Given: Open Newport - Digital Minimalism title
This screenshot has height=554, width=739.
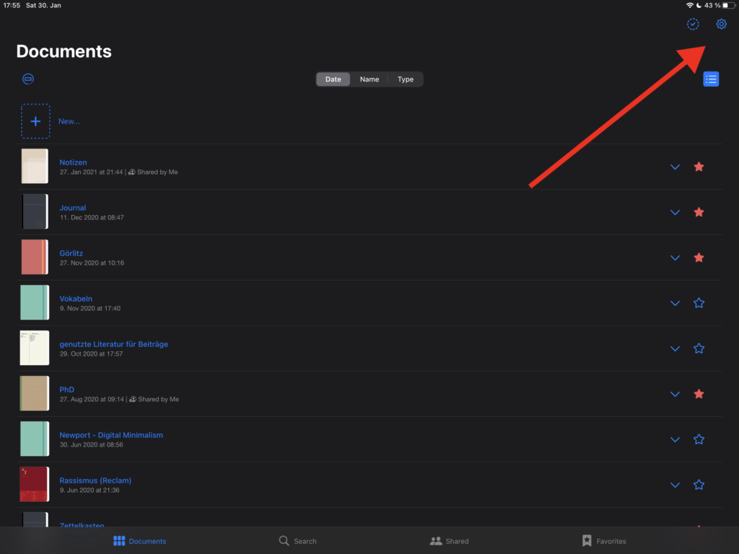Looking at the screenshot, I should click(111, 435).
